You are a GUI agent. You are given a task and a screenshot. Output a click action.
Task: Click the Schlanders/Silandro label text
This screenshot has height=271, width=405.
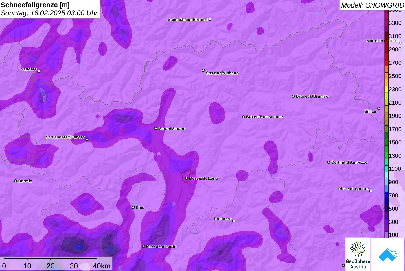point(65,137)
